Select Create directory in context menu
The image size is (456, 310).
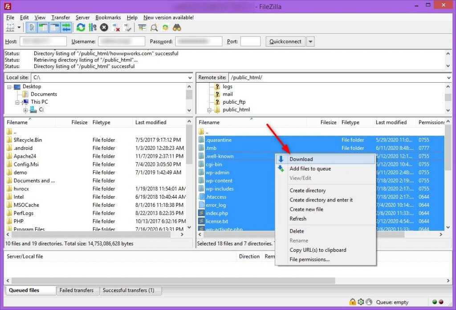click(x=326, y=191)
